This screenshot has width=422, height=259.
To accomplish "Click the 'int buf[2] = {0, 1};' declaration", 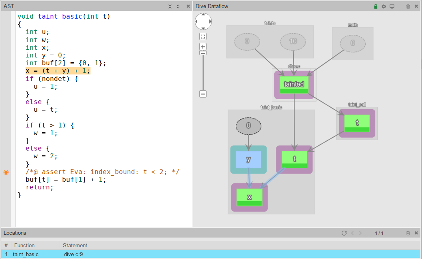I will coord(66,63).
